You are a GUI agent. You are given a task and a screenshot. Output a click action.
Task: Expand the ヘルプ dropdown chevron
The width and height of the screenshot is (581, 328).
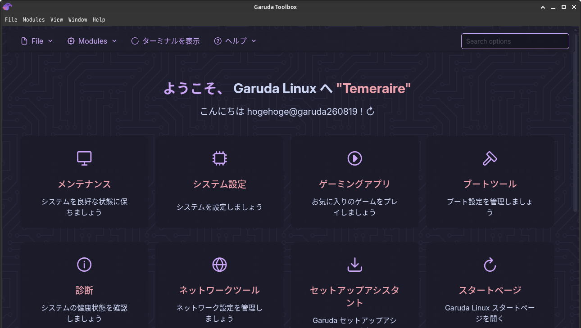point(254,41)
